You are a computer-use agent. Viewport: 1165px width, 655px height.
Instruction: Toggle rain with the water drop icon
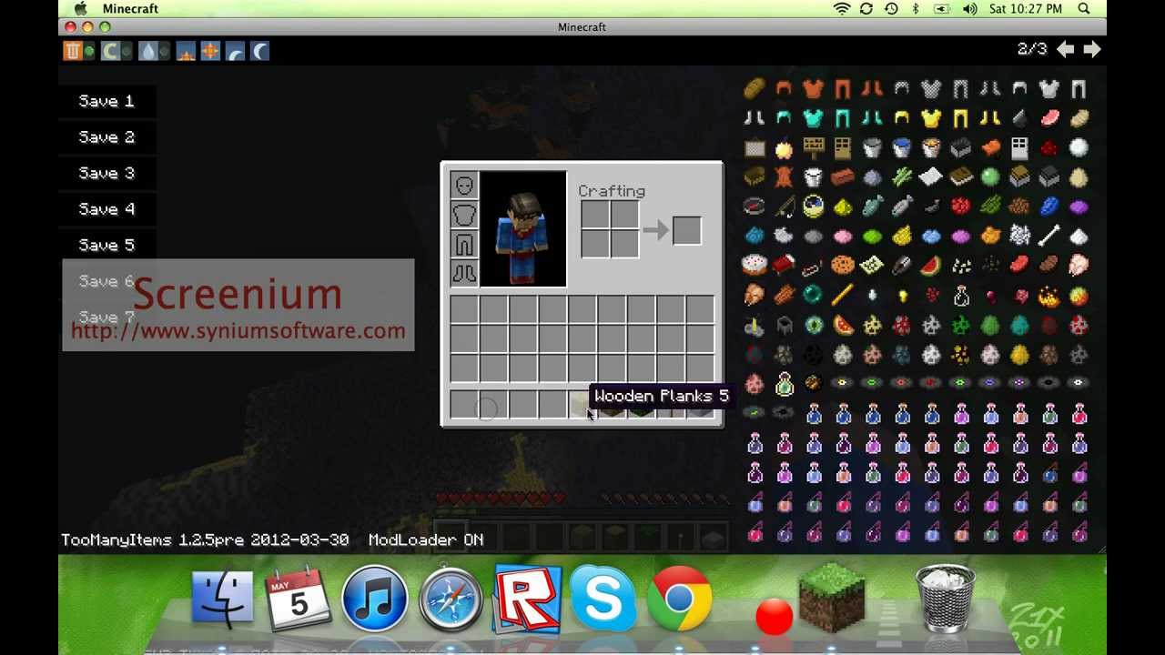tap(148, 51)
